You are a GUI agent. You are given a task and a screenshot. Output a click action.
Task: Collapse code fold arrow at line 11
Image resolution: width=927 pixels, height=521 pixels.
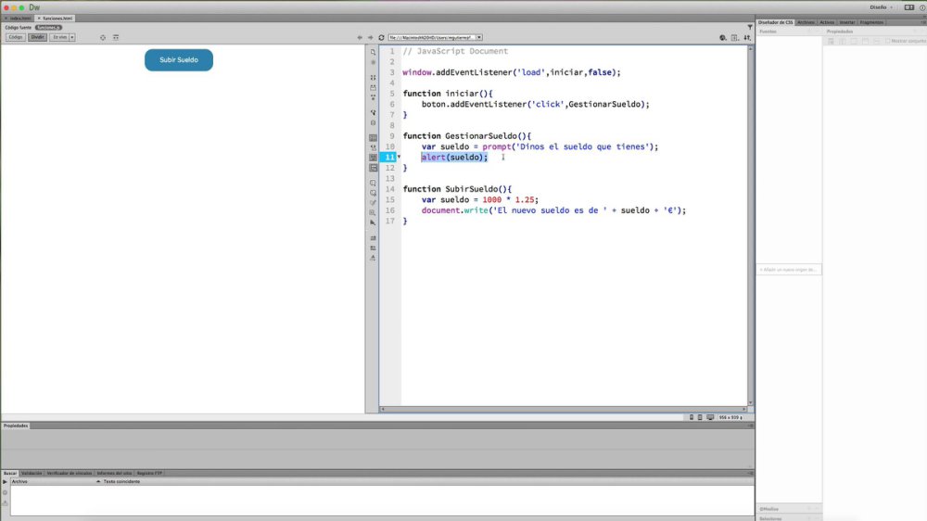[399, 157]
